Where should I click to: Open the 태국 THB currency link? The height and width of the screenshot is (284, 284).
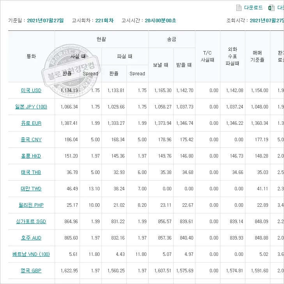[31, 172]
